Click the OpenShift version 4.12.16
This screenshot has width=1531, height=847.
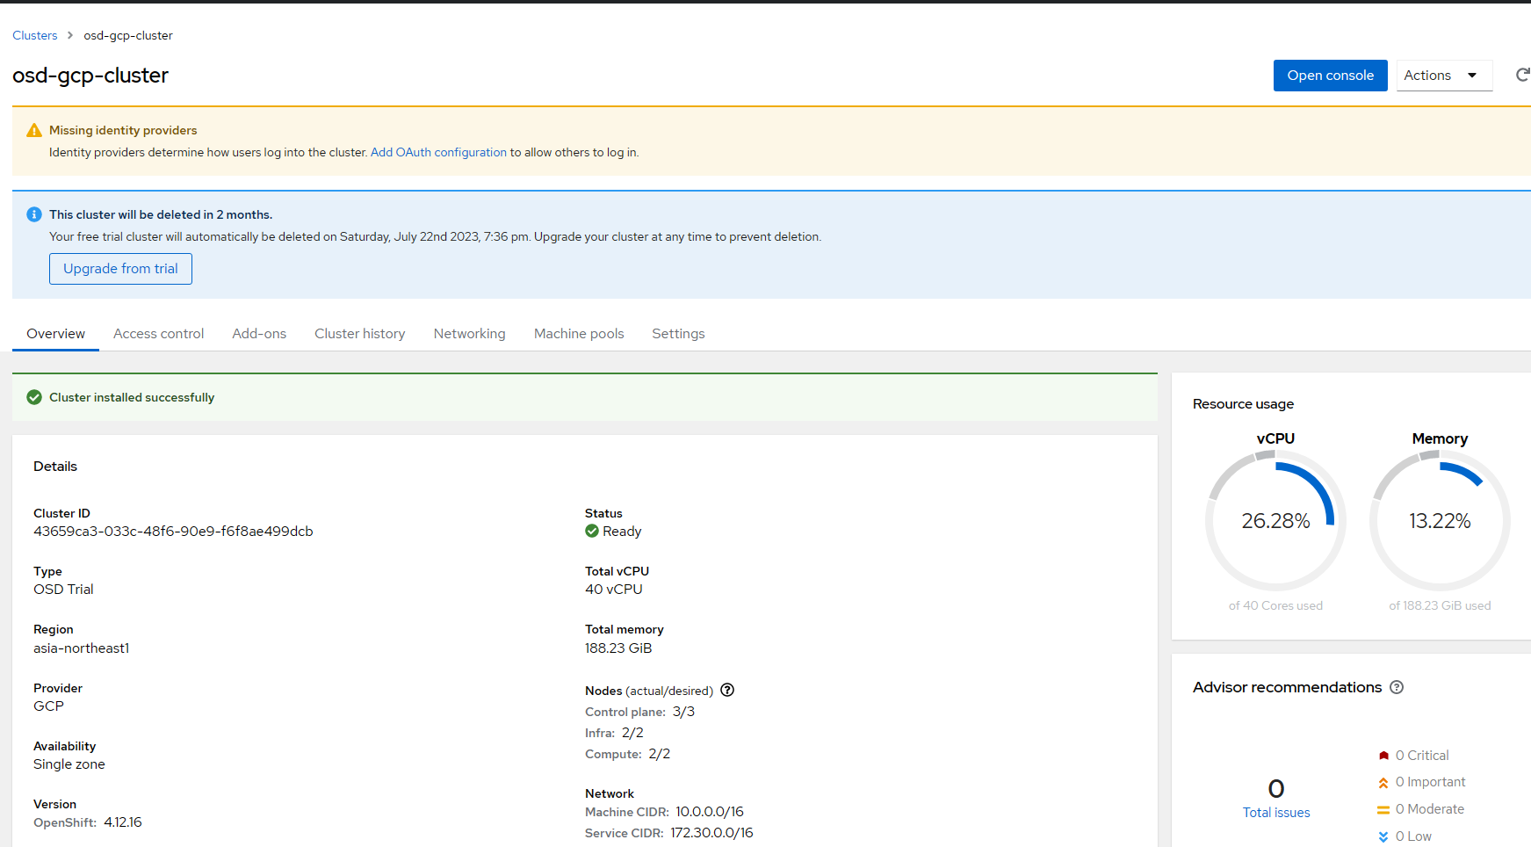123,822
